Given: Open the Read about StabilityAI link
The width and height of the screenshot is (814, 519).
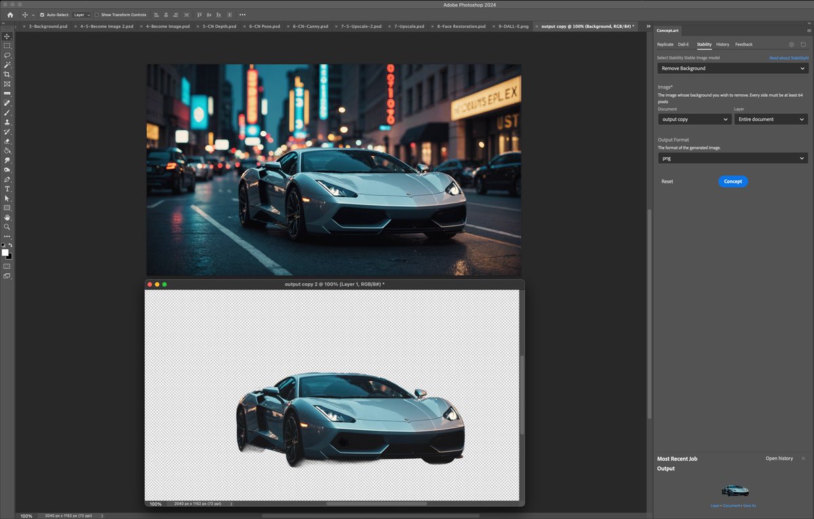Looking at the screenshot, I should tap(788, 58).
